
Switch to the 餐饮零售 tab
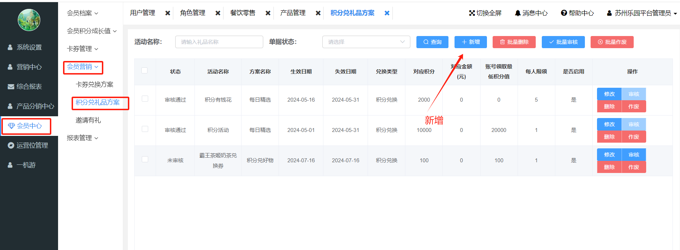coord(243,13)
